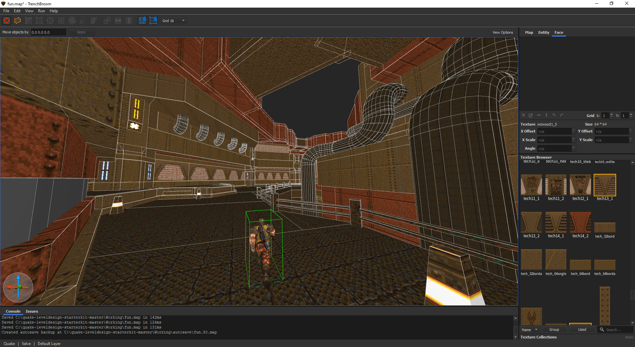Duplicate objects with overlapping squares icon
This screenshot has height=347, width=635.
point(107,20)
